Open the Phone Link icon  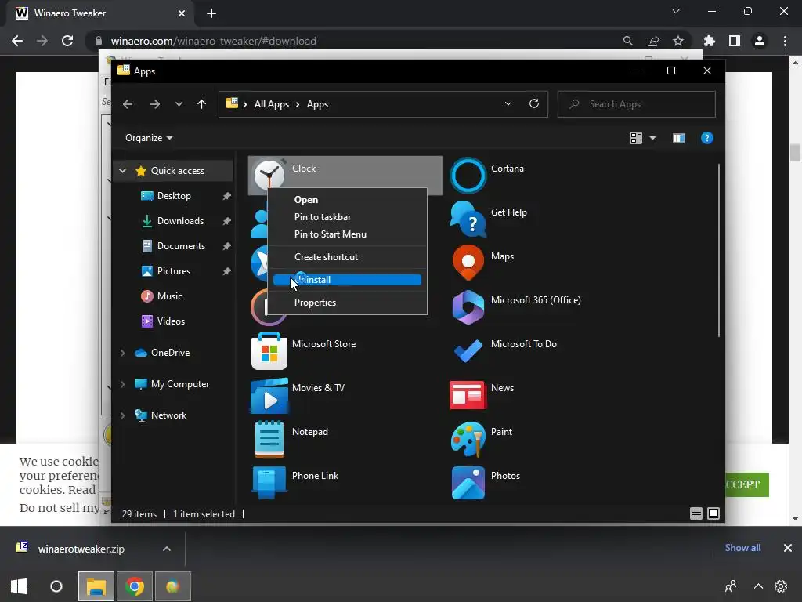pyautogui.click(x=269, y=483)
